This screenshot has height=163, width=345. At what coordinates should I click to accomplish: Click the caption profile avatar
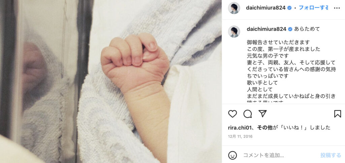234,32
